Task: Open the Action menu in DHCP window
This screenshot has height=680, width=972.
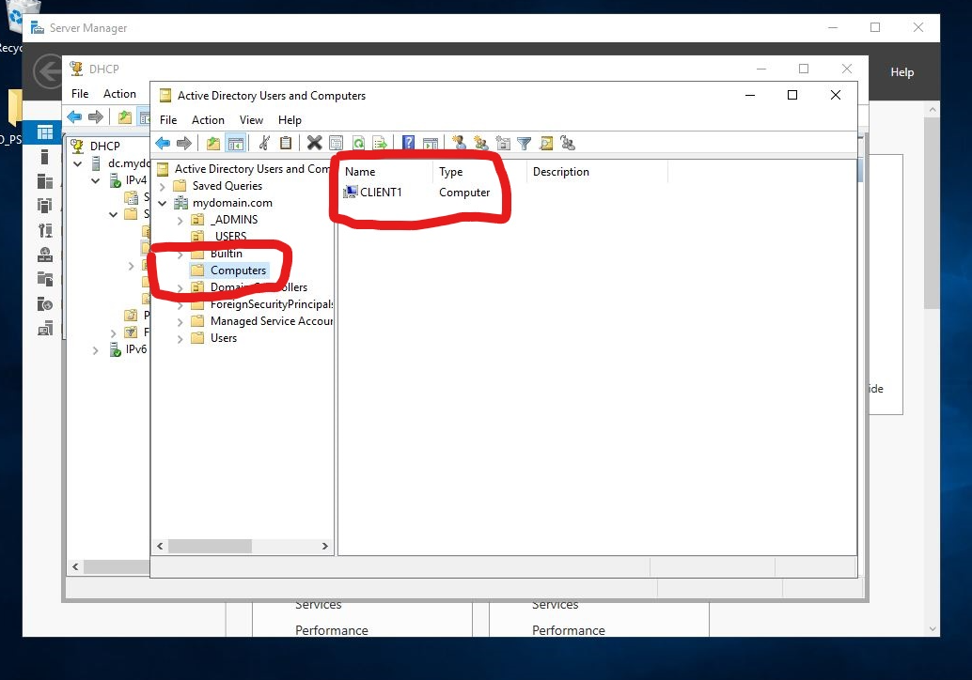Action: [x=119, y=94]
